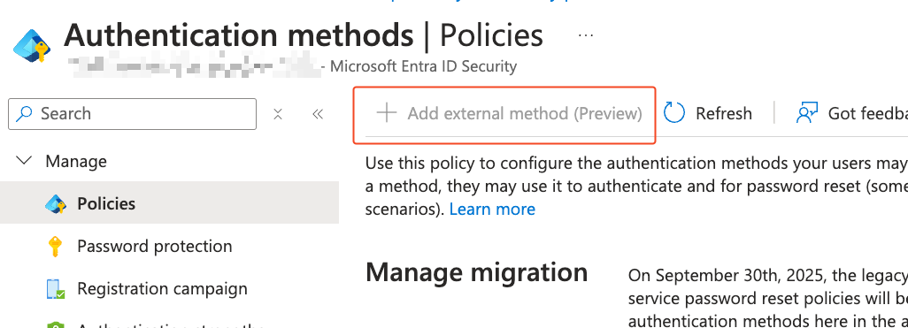Screen dimensions: 908x328
Task: Focus the sidebar Search input field
Action: click(132, 114)
